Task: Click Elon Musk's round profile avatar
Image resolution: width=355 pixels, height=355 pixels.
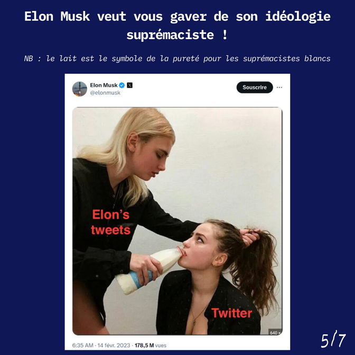Action: tap(80, 89)
